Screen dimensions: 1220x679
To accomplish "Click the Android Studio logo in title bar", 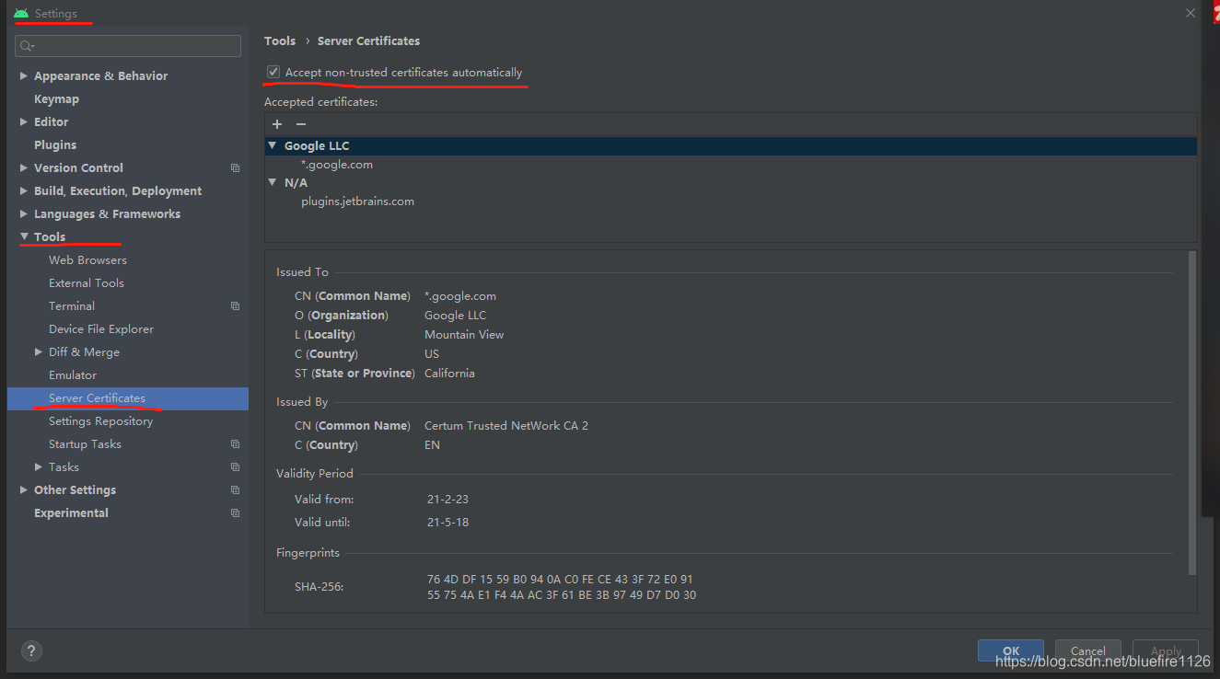I will pyautogui.click(x=21, y=14).
